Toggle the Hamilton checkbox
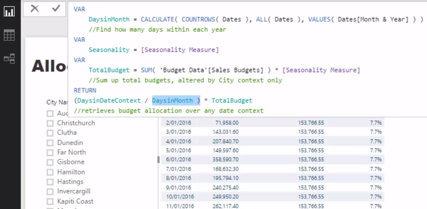Image resolution: width=427 pixels, height=209 pixels. tap(50, 172)
